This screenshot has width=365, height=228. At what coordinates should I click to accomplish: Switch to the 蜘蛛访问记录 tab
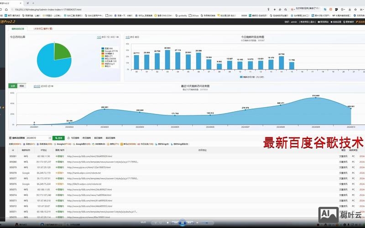(x=17, y=28)
